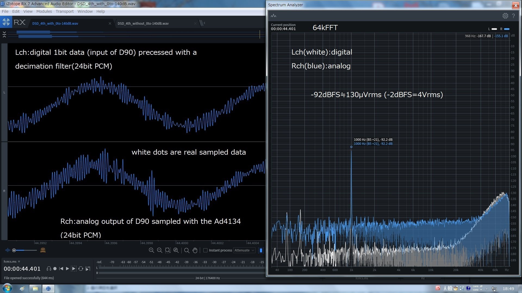Image resolution: width=522 pixels, height=293 pixels.
Task: Toggle playhead follows playback icon
Action: [88, 269]
